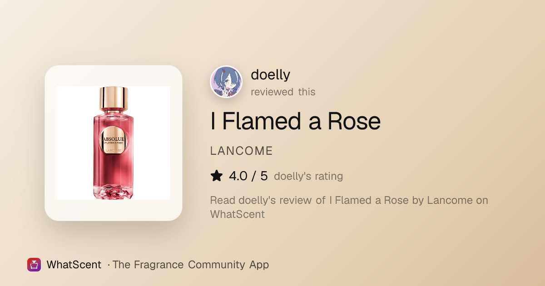Click the LANCOME brand name under the title

click(242, 151)
